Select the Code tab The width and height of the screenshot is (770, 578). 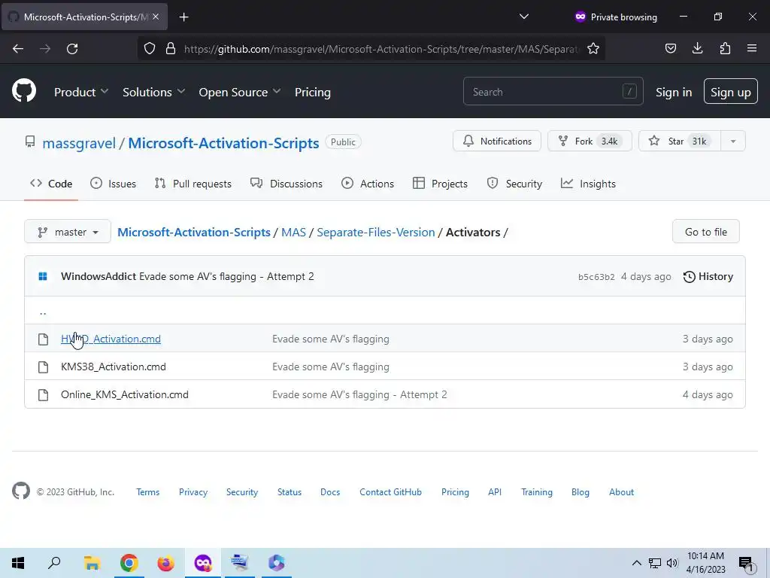(51, 184)
